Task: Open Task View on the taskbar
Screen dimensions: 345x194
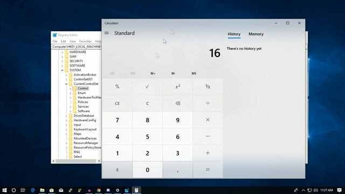Action: click(x=23, y=190)
